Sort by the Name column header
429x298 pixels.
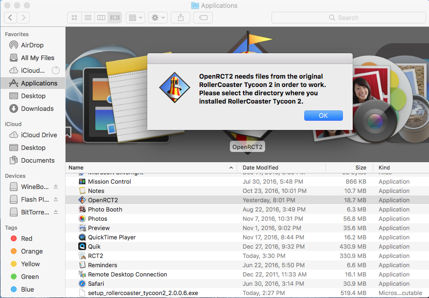tap(151, 168)
